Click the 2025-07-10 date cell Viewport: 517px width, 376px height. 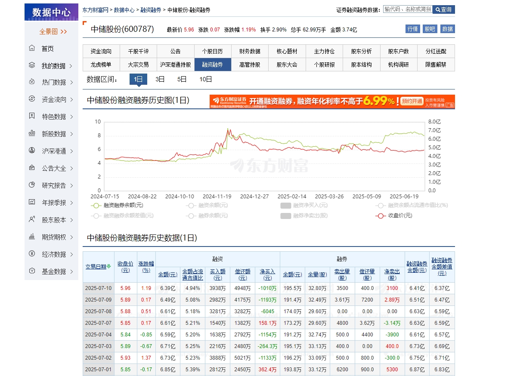[x=99, y=288]
